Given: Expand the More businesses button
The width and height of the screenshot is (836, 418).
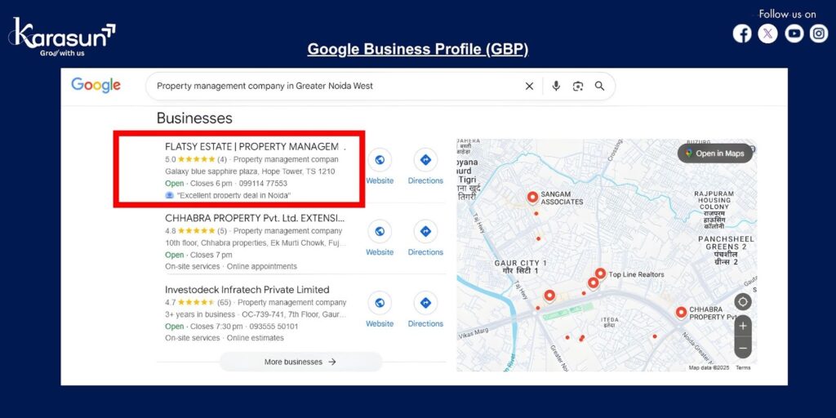Looking at the screenshot, I should (300, 362).
